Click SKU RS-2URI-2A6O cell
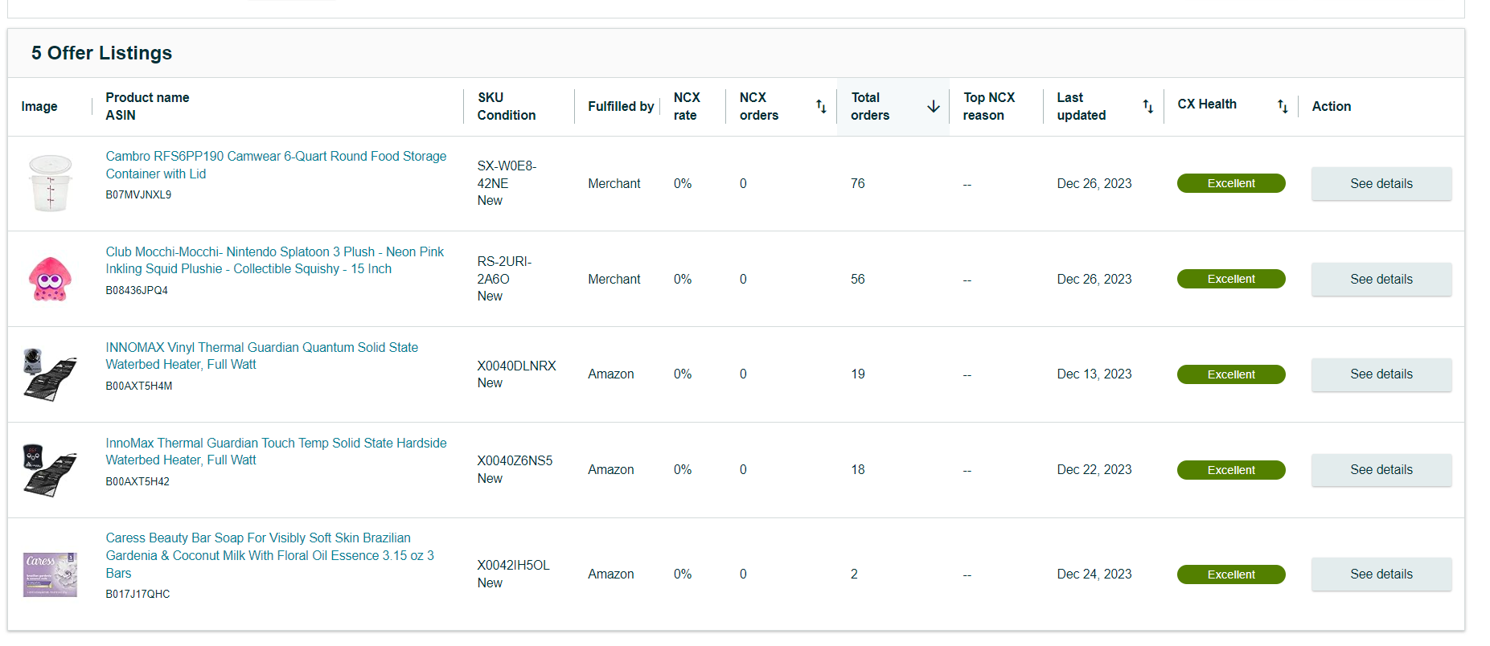This screenshot has width=1490, height=646. click(x=504, y=270)
